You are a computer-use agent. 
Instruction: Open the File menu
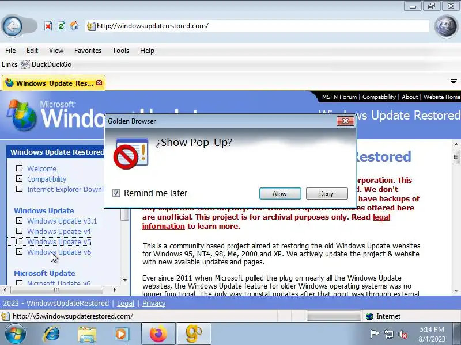10,51
